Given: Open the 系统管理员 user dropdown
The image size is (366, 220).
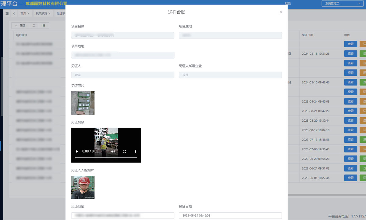Looking at the screenshot, I should pyautogui.click(x=342, y=4).
